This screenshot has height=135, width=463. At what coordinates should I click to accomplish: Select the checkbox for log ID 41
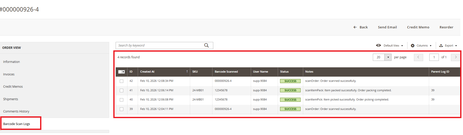[x=122, y=91]
